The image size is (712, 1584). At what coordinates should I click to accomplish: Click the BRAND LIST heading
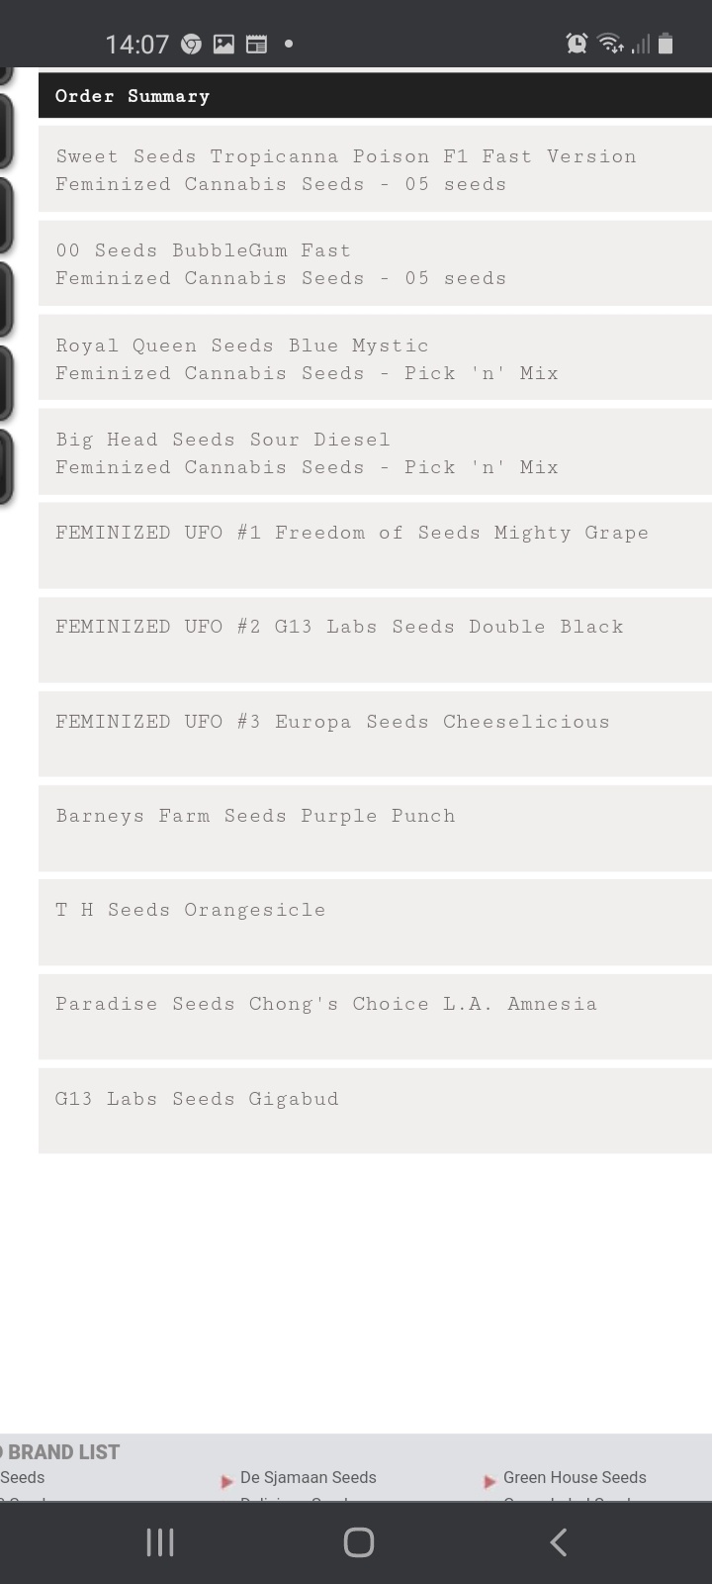tap(61, 1452)
